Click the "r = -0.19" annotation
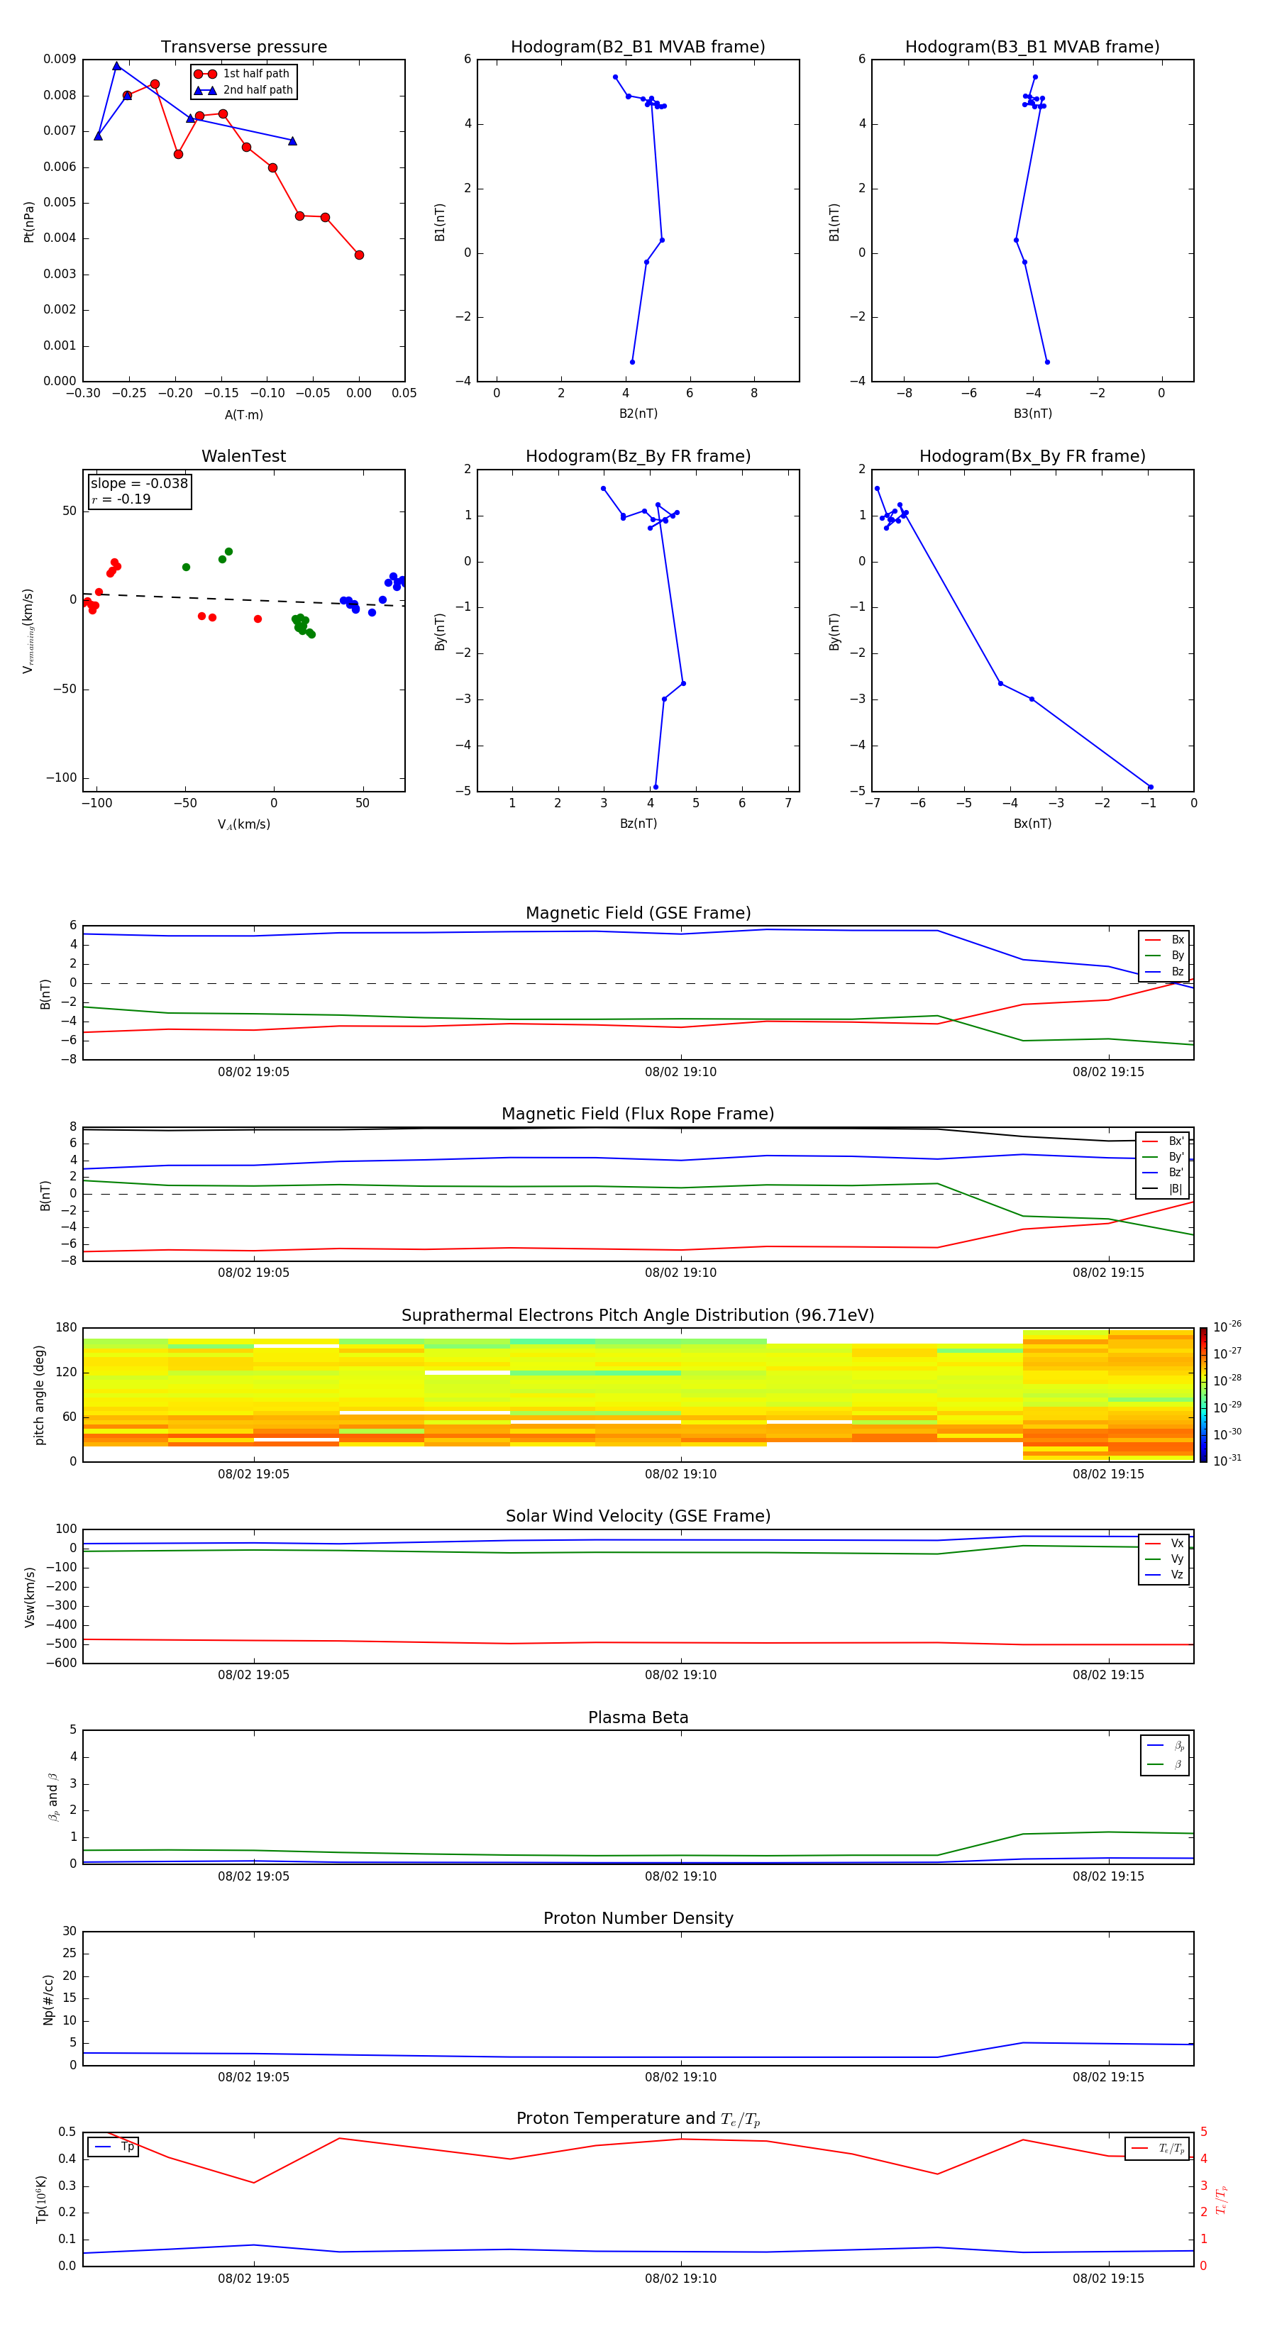The height and width of the screenshot is (2341, 1277). pos(121,500)
